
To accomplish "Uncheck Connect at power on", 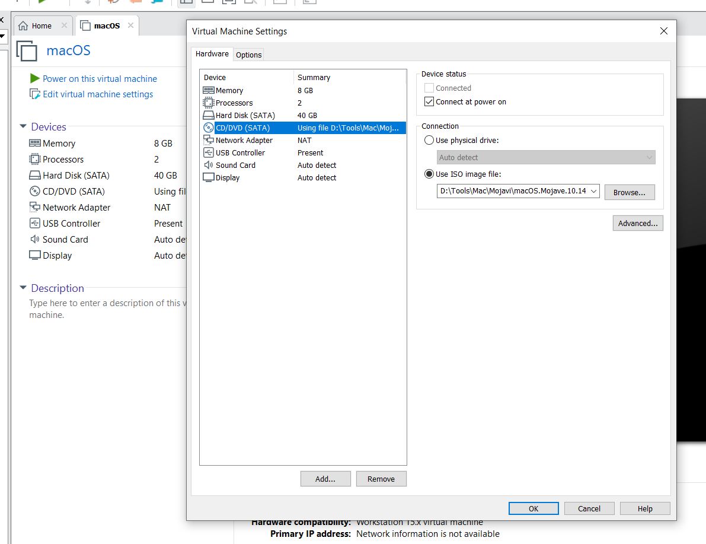I will (x=429, y=101).
